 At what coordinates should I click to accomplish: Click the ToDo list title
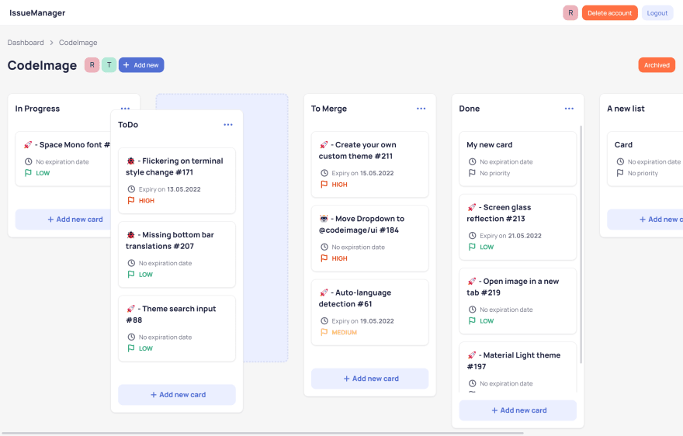point(128,125)
